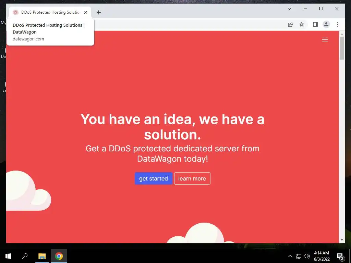Click the tab favicon for DataWagon

click(x=16, y=12)
